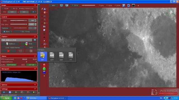Click the clock history icon in the top toolbar
The width and height of the screenshot is (179, 100).
coord(129,6)
